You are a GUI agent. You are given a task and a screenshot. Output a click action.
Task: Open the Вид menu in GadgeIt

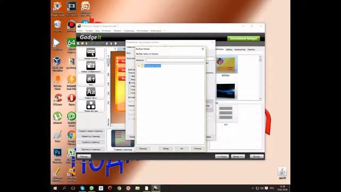98,31
